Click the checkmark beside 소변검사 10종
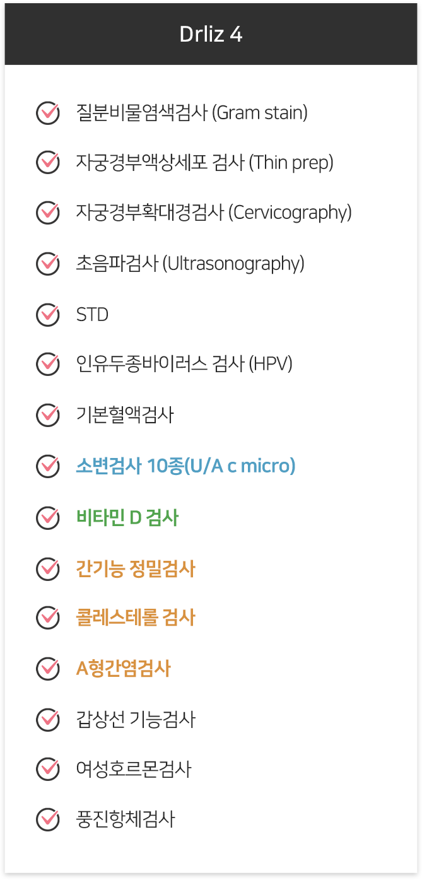Screen dimensions: 422x880 coord(48,466)
